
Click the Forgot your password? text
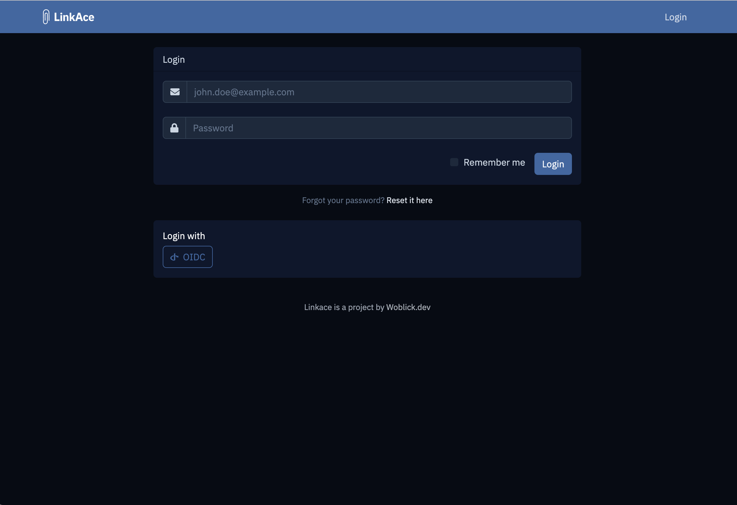click(x=343, y=200)
